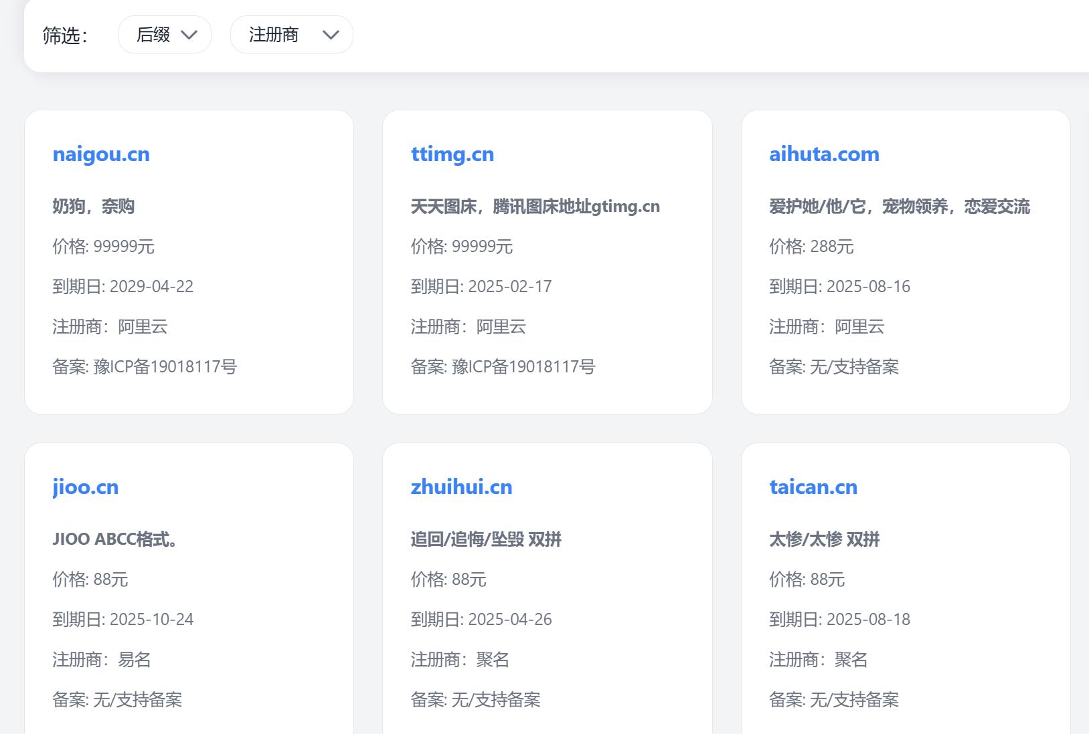Click the taican.cn domain link
This screenshot has height=734, width=1089.
click(813, 487)
